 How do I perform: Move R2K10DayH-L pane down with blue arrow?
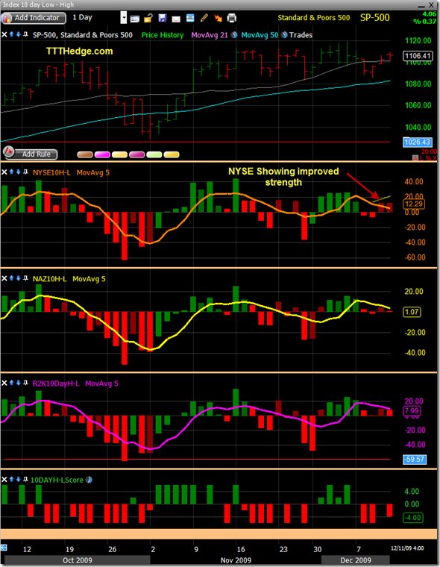tap(18, 383)
